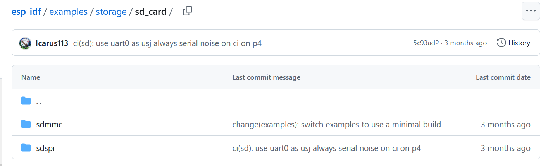541x166 pixels.
Task: Open the sdmmc directory name
Action: click(49, 125)
